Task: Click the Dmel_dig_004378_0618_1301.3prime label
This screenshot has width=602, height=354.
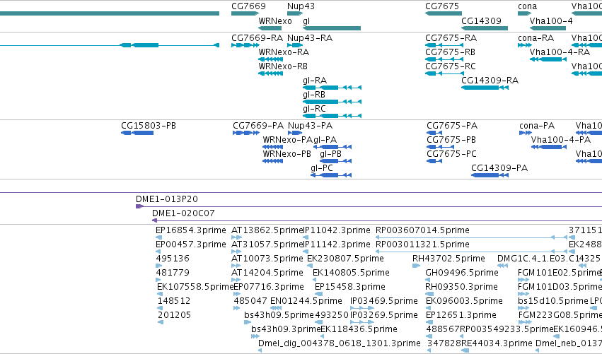Action: pyautogui.click(x=340, y=343)
